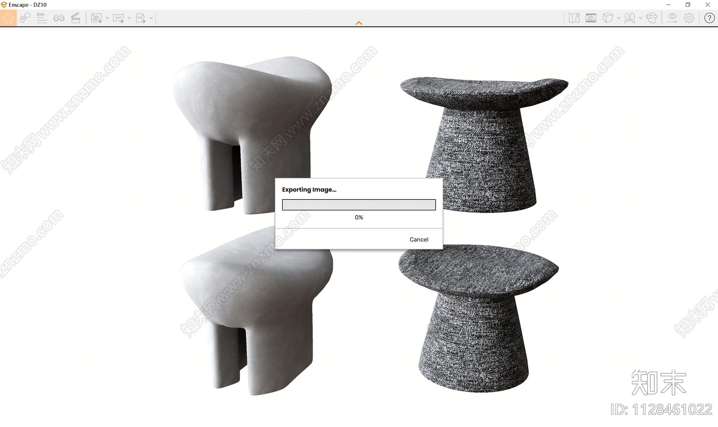Open the collaborative annotations pin icon

tap(25, 18)
